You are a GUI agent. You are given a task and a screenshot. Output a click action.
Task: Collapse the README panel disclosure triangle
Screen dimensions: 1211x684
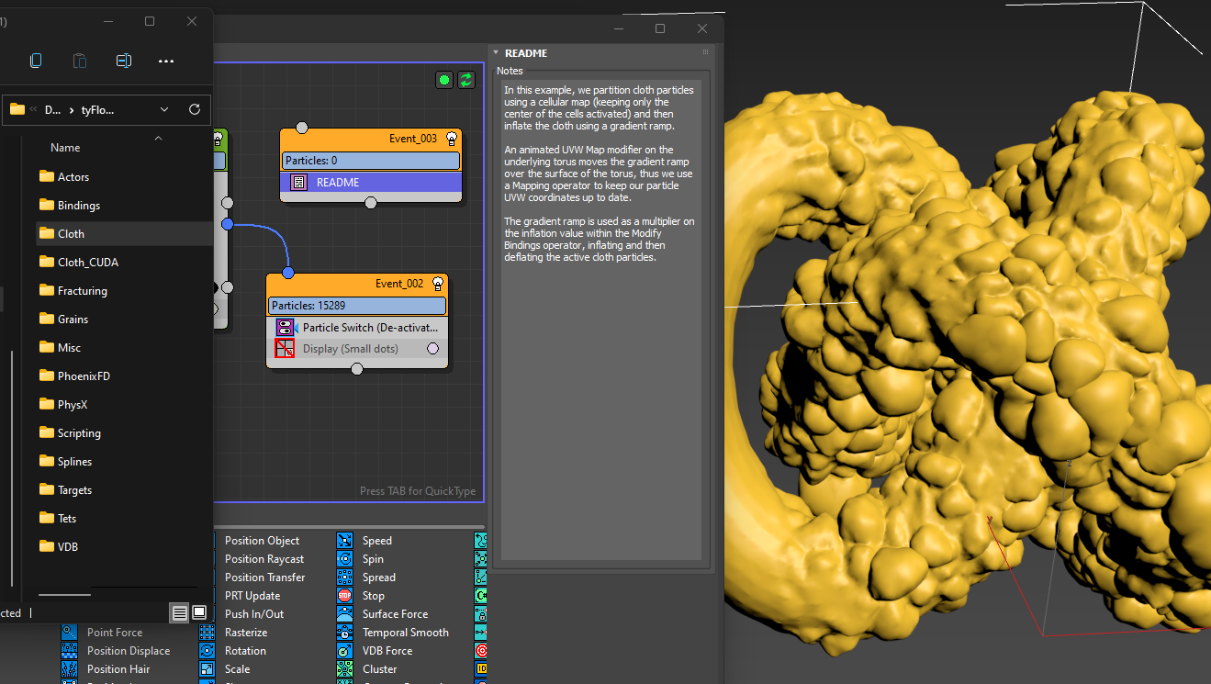(x=495, y=52)
